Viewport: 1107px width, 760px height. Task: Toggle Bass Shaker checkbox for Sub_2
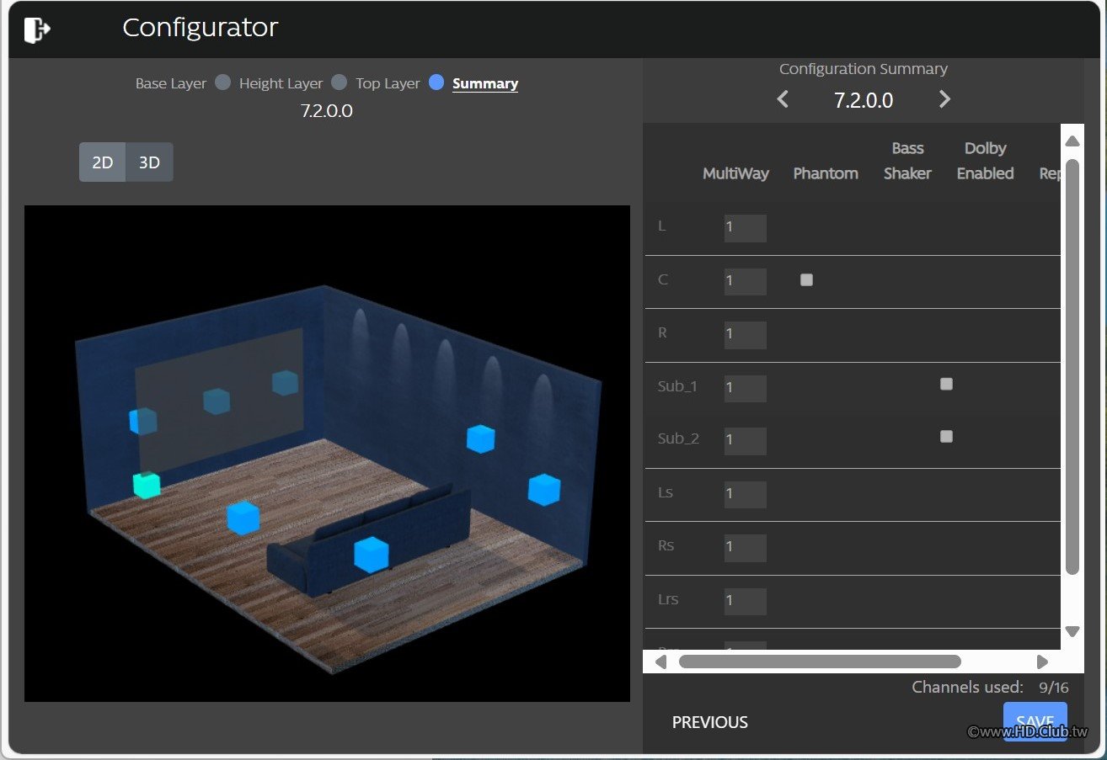[x=946, y=436]
